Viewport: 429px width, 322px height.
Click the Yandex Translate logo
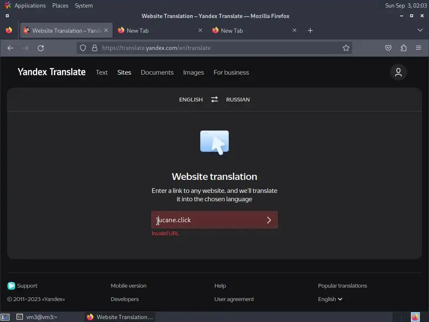tap(52, 72)
